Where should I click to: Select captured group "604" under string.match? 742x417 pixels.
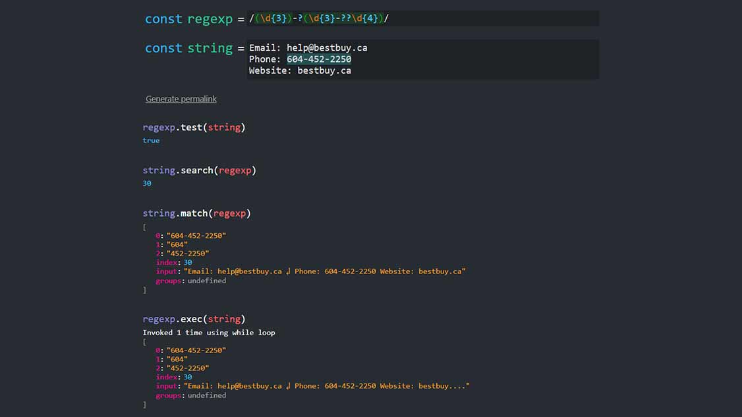[177, 244]
